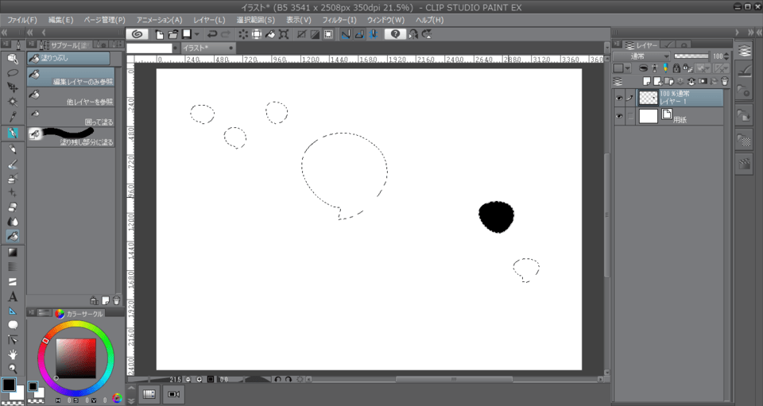Select sub tool 他レイヤーを参照
763x406 pixels.
(x=71, y=97)
